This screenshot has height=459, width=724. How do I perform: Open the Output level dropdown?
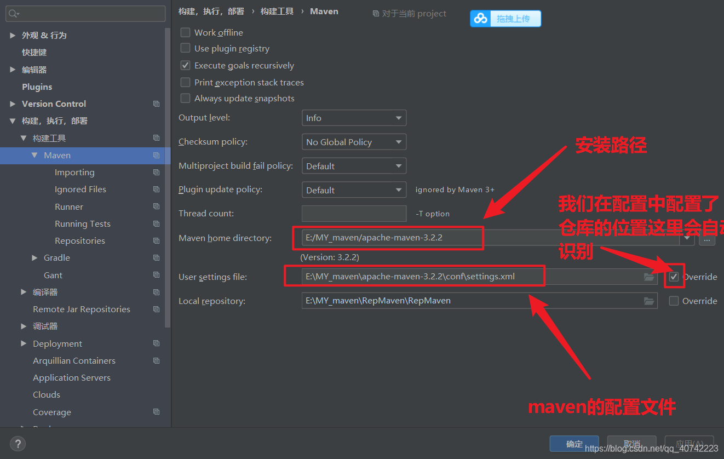(x=354, y=118)
